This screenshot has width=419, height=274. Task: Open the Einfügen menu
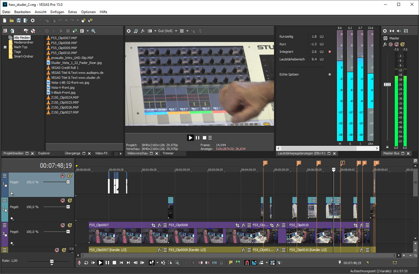[x=58, y=12]
